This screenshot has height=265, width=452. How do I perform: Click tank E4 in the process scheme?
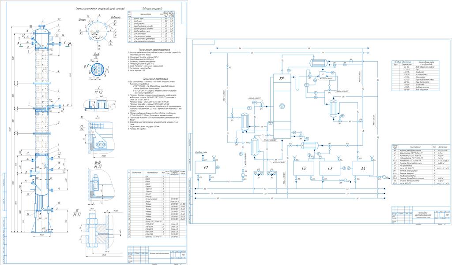click(363, 169)
